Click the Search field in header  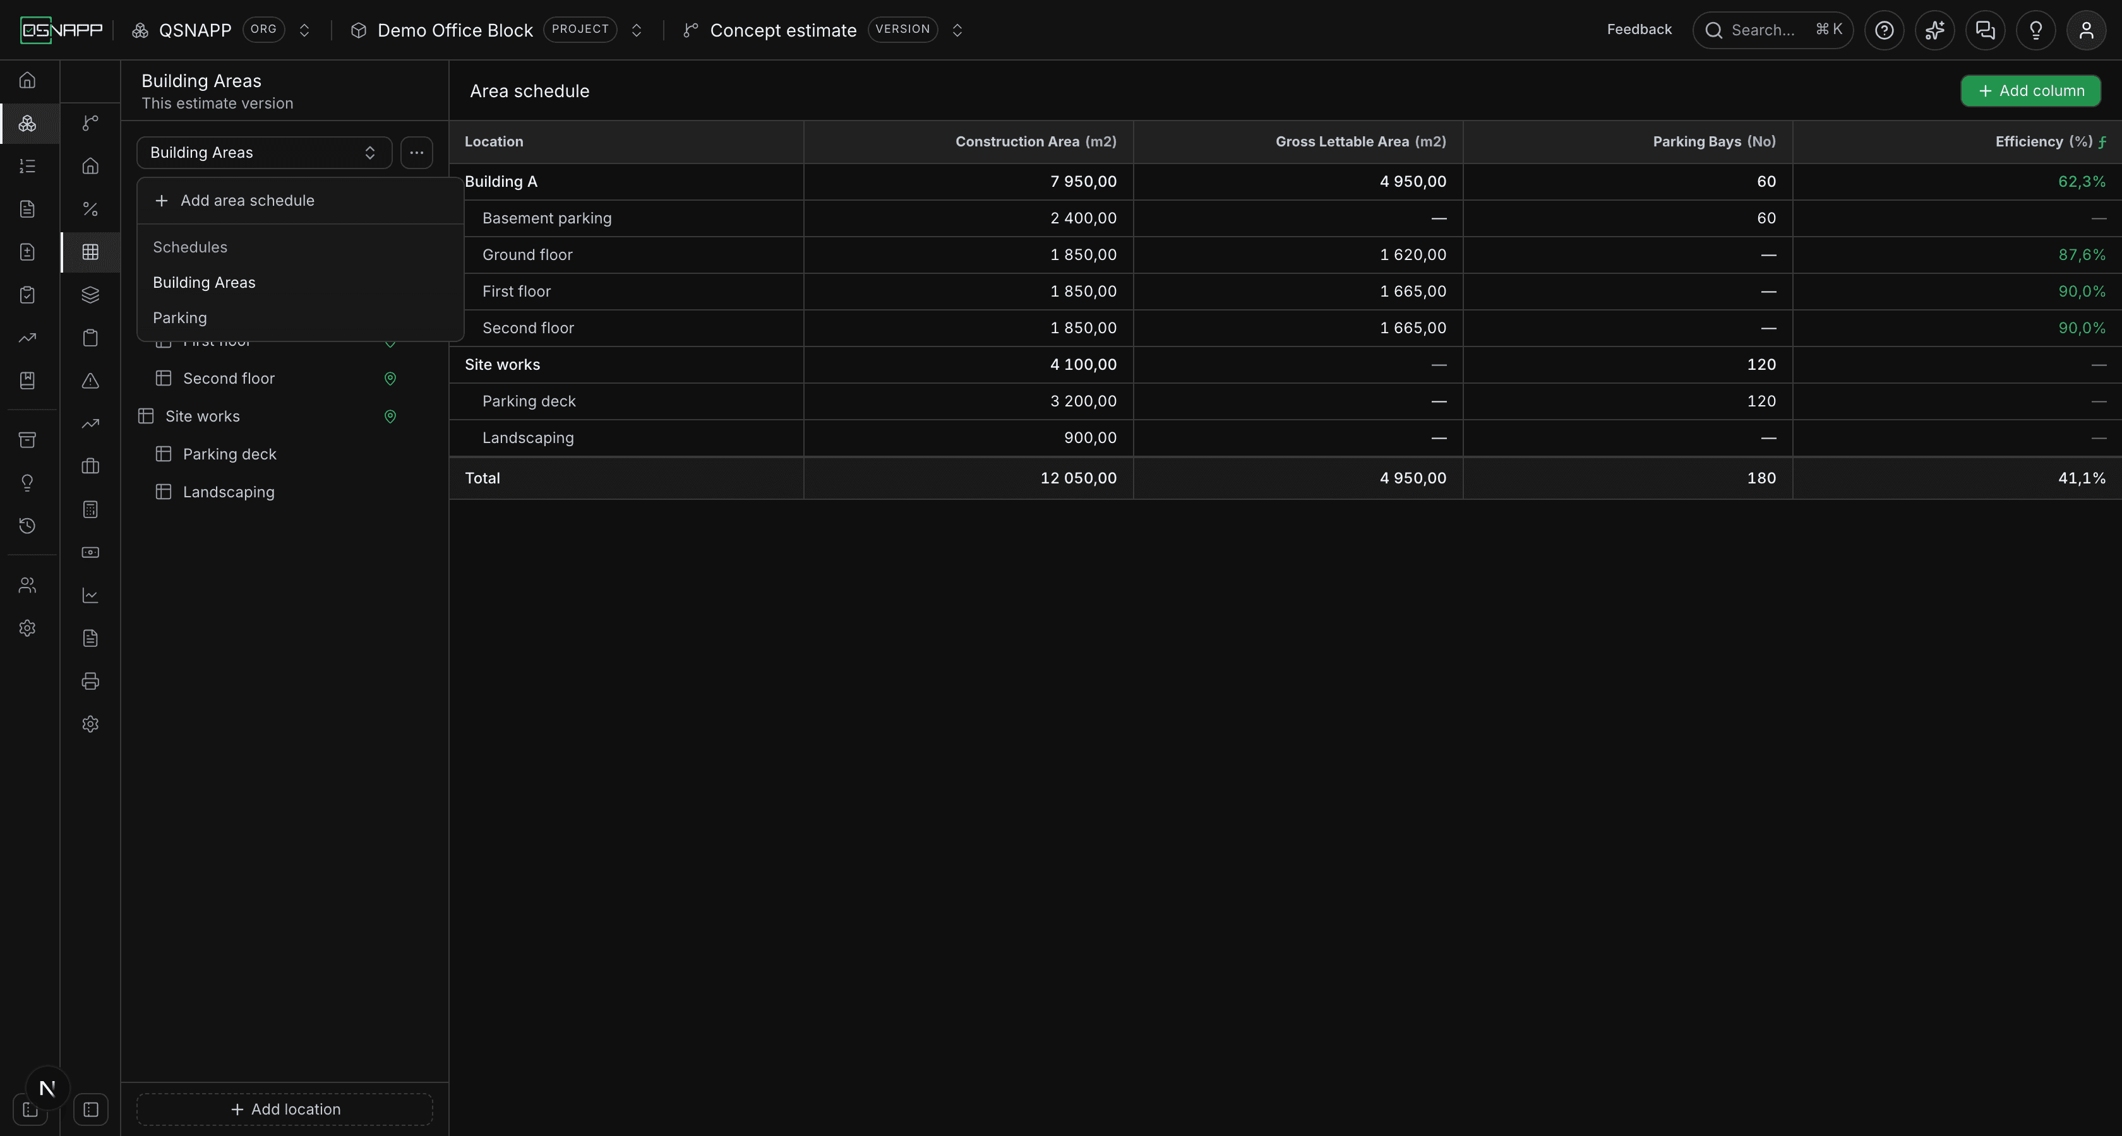(1773, 30)
